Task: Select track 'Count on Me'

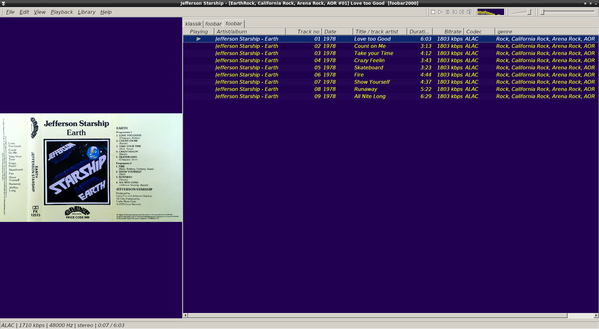Action: (370, 46)
